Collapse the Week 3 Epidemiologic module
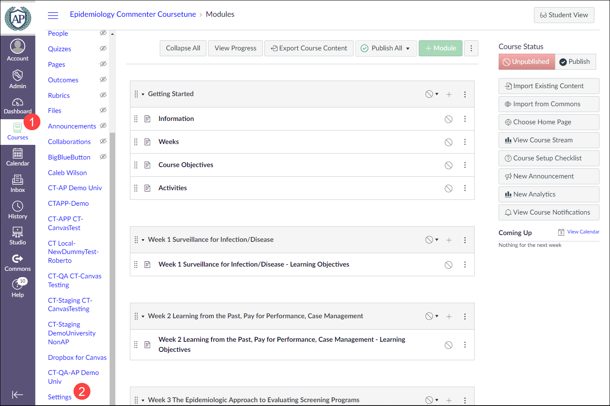The height and width of the screenshot is (406, 610). click(x=143, y=401)
